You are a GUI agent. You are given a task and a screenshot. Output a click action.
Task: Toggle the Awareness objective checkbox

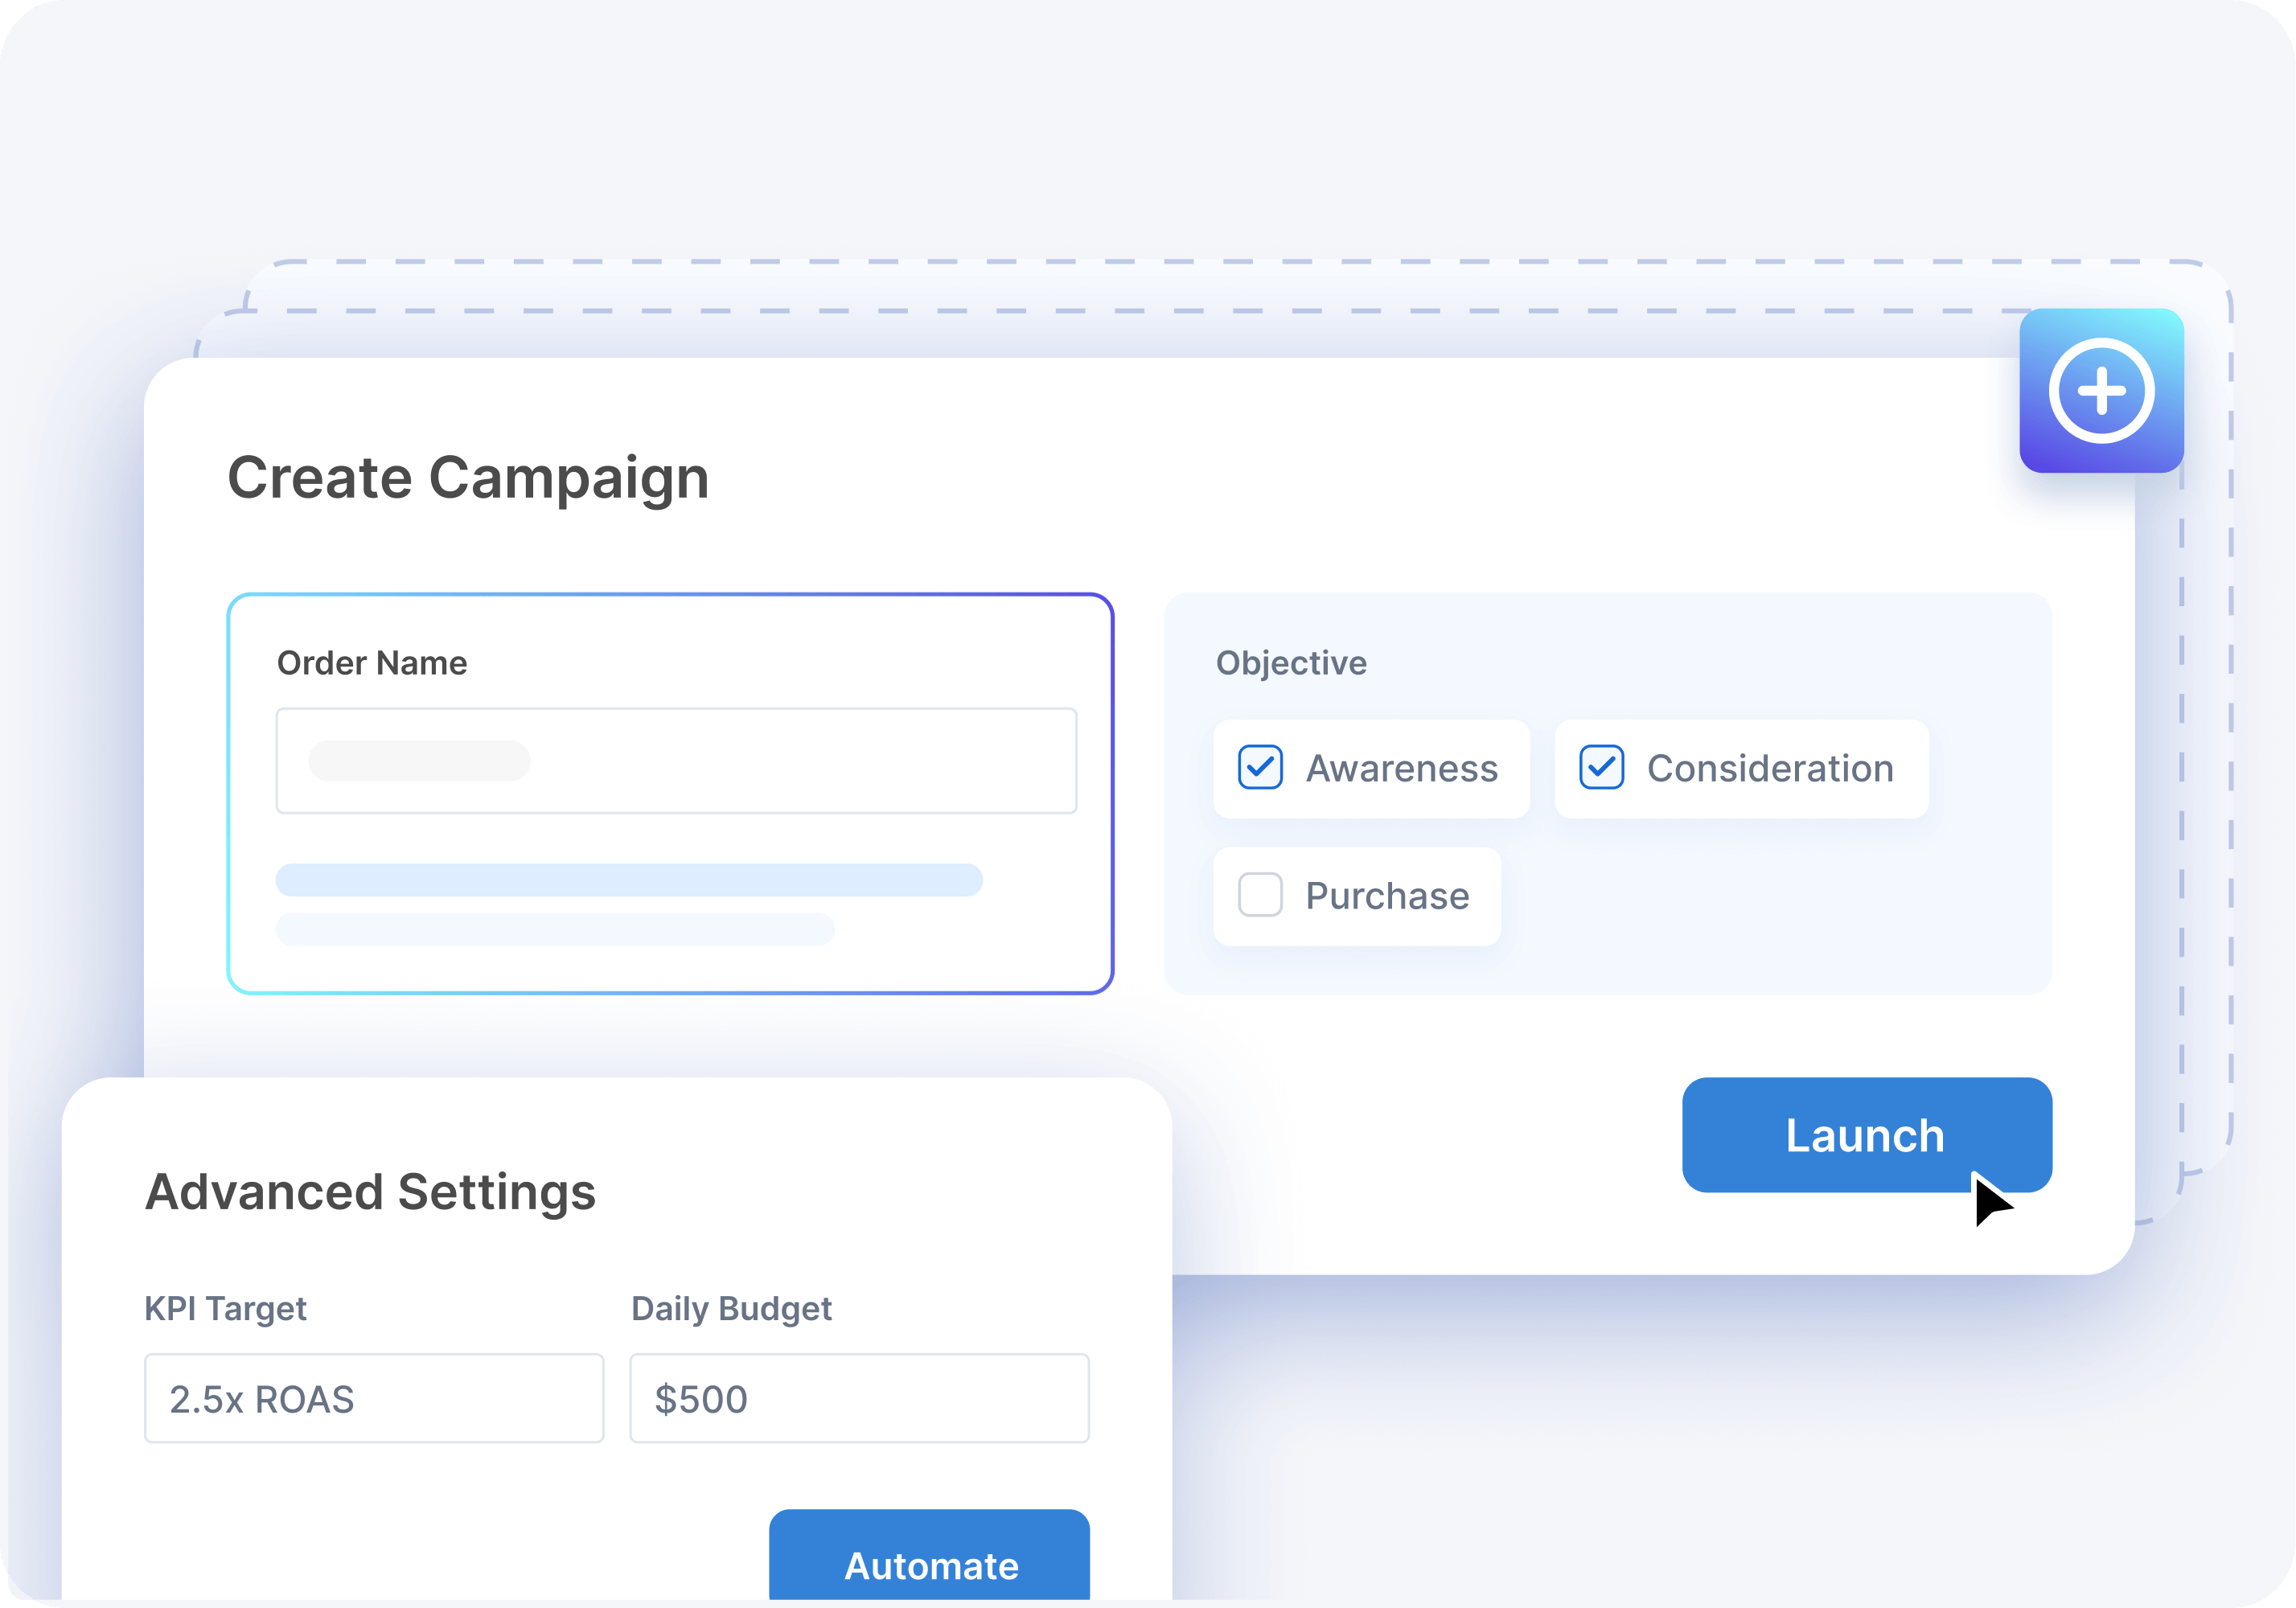pyautogui.click(x=1258, y=767)
